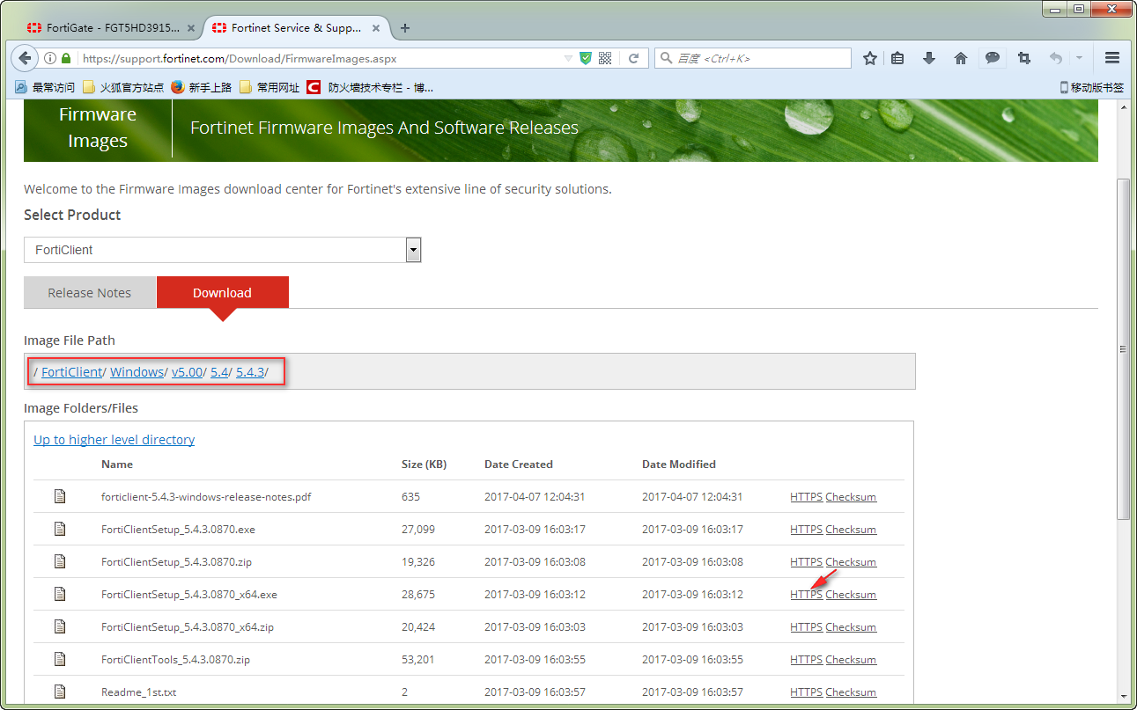
Task: Select the Fortinet Service & Support browser tab
Action: tap(296, 28)
